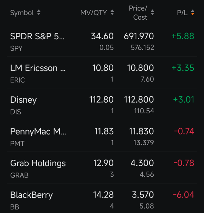Select the PennyMac Mortgage holding

pyautogui.click(x=102, y=136)
